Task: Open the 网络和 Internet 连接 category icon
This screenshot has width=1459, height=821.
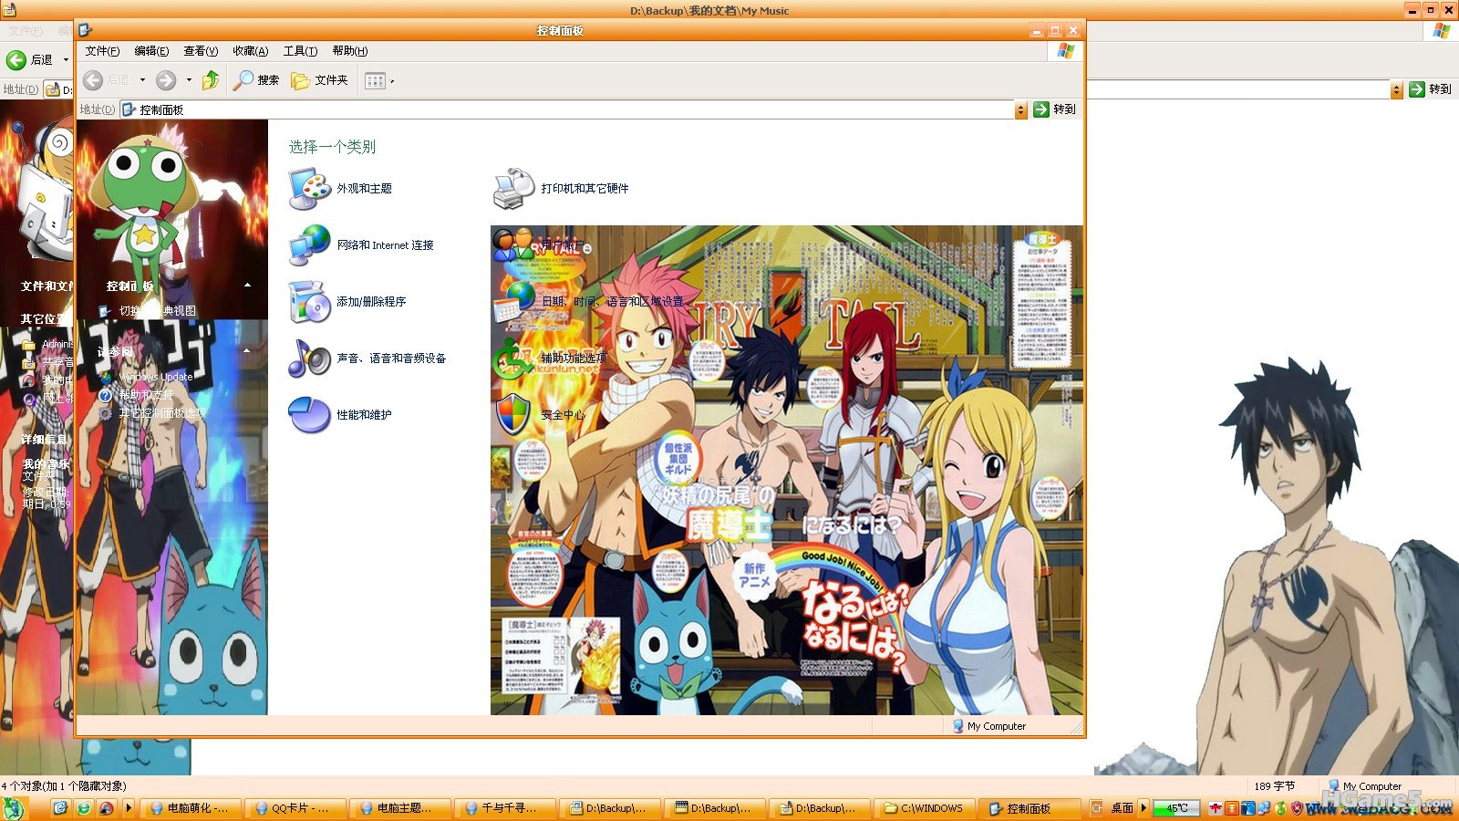Action: 310,245
